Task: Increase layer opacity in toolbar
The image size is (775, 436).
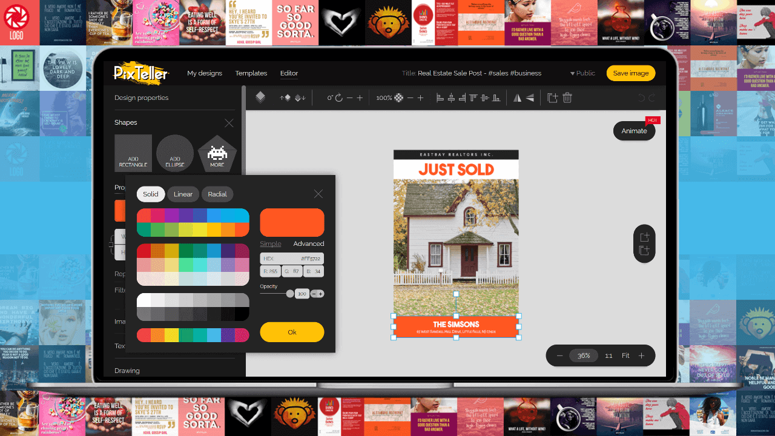Action: click(420, 97)
